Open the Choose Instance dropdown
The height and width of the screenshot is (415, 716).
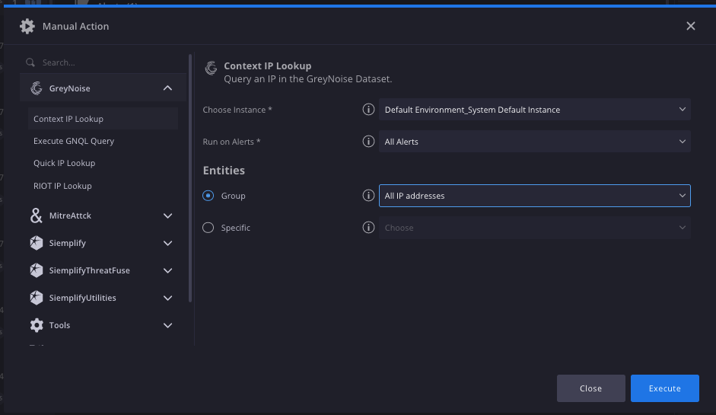tap(535, 110)
